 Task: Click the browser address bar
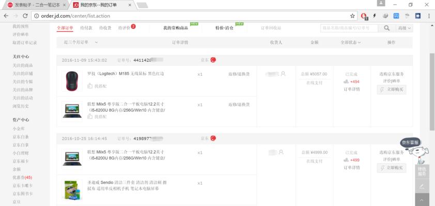click(x=194, y=16)
